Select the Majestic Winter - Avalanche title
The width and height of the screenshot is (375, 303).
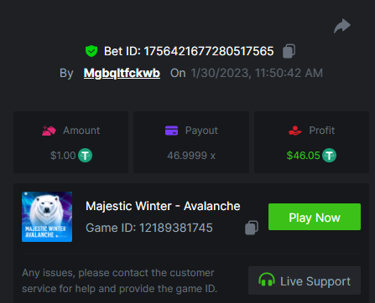click(163, 206)
